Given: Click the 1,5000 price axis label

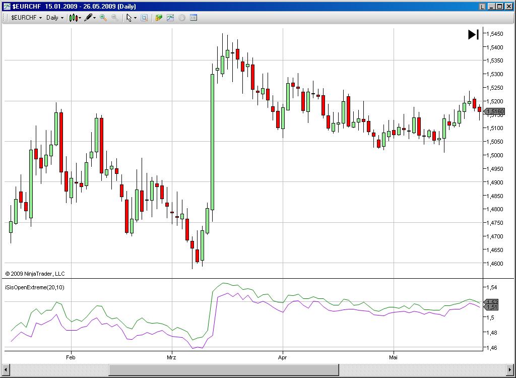Looking at the screenshot, I should coord(495,155).
